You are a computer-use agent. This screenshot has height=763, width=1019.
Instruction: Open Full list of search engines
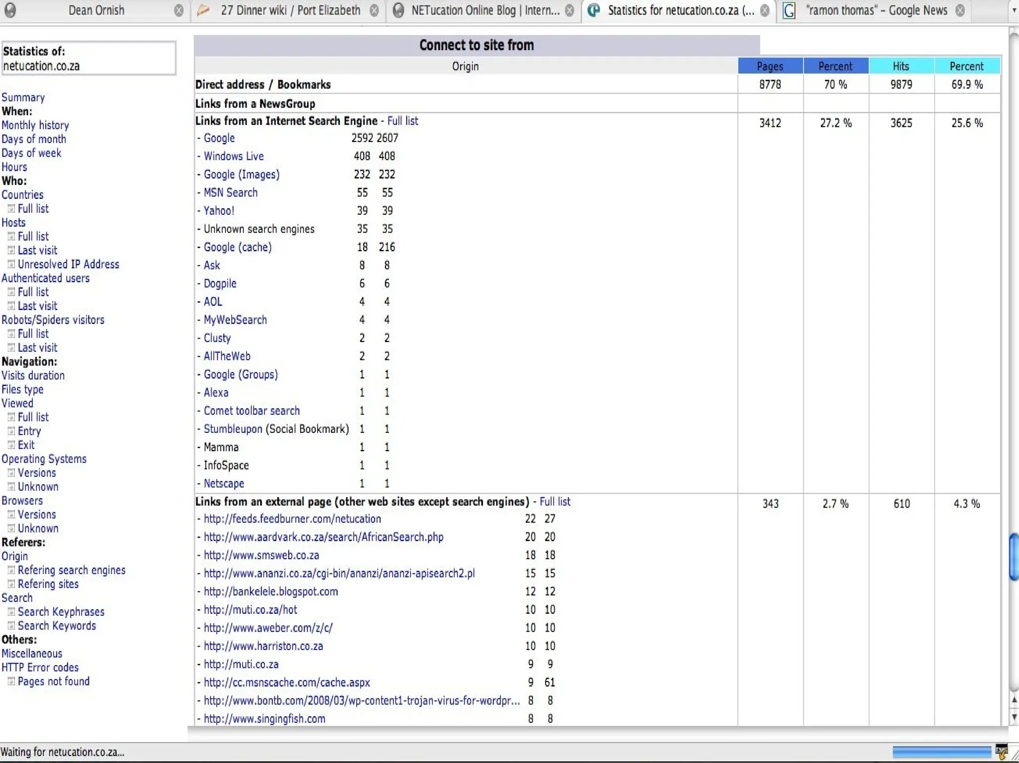tap(403, 121)
